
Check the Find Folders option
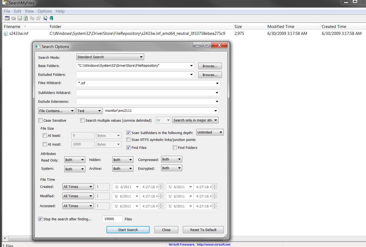click(175, 148)
